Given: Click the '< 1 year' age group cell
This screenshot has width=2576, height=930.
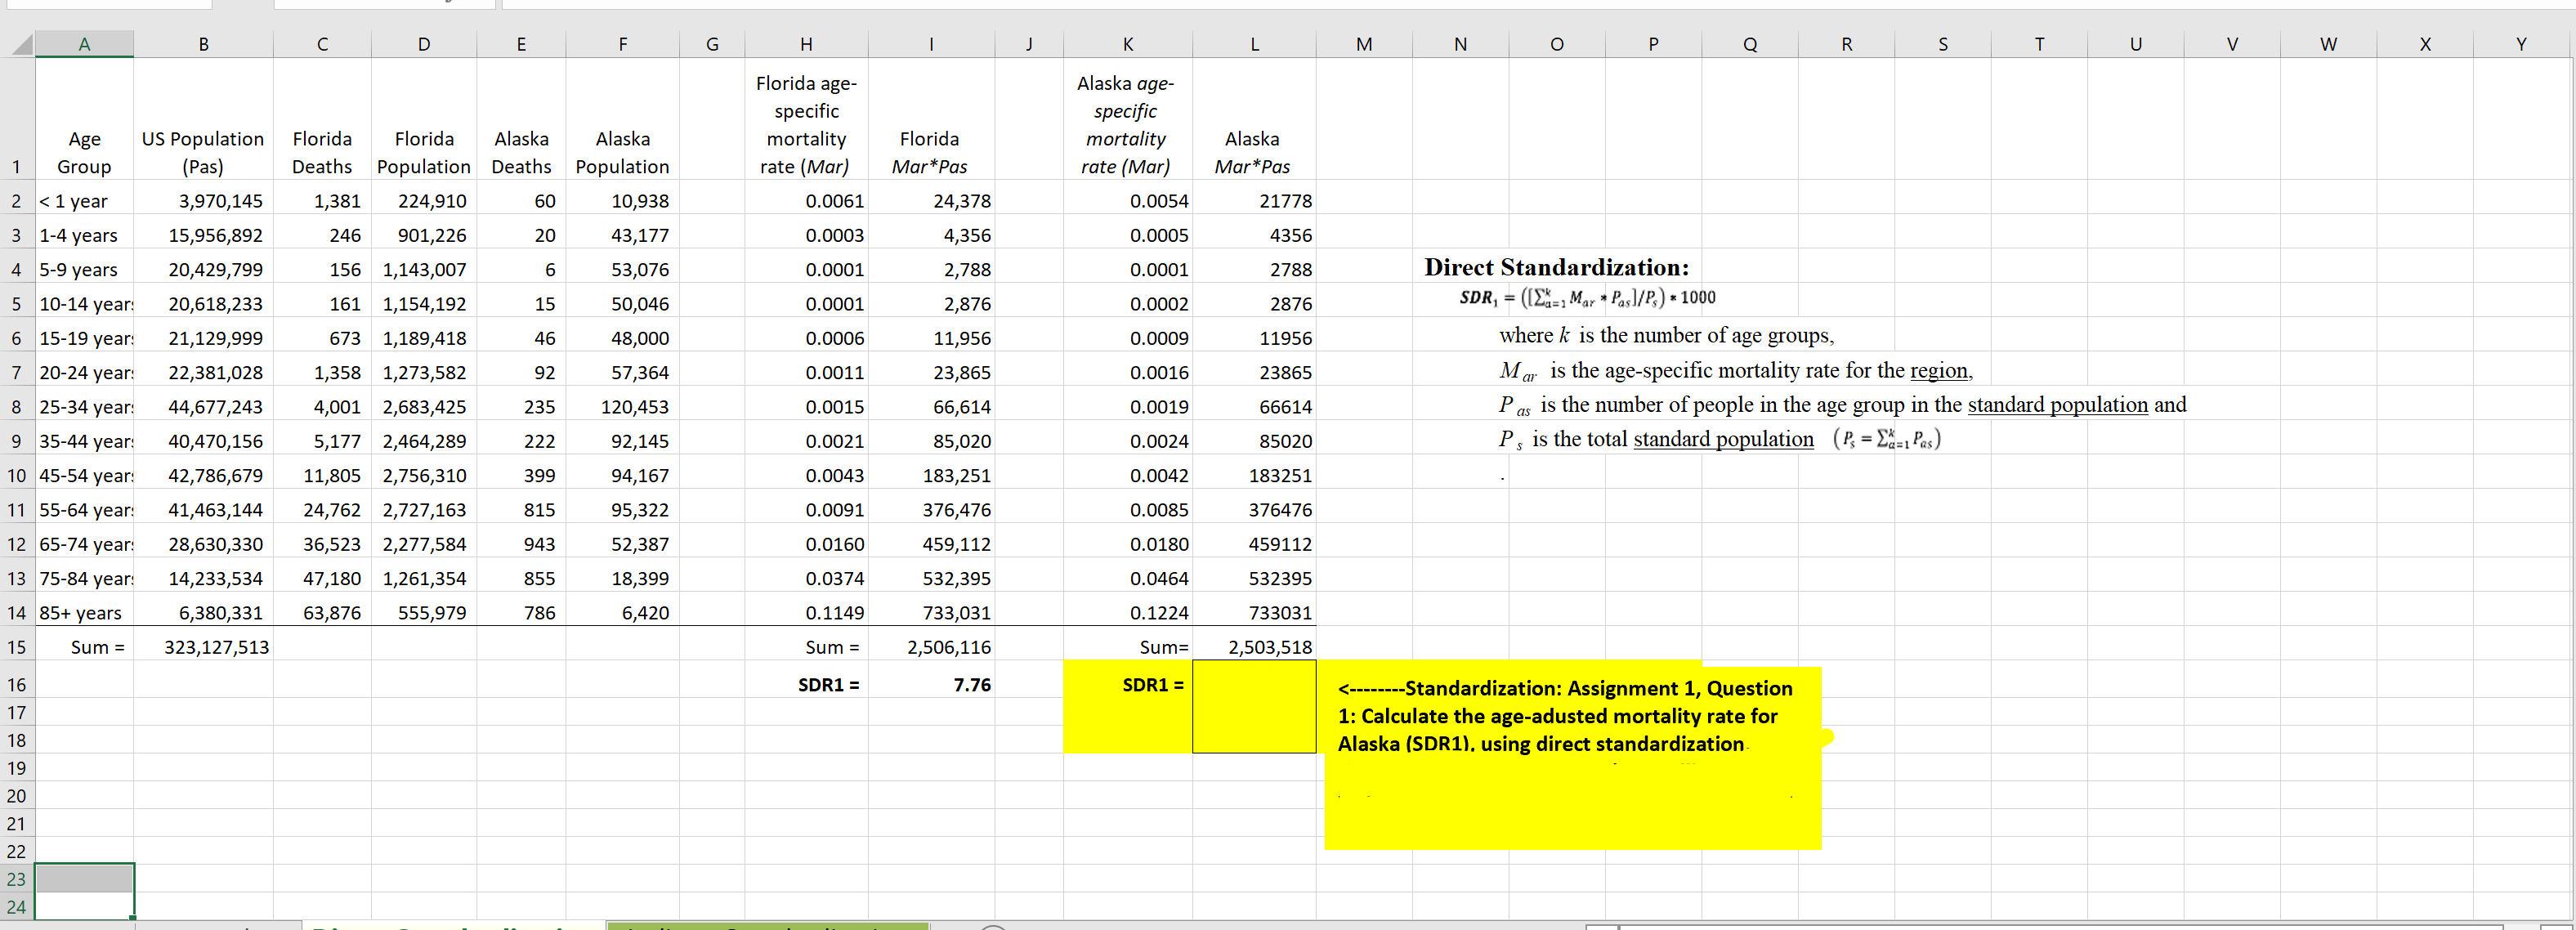Looking at the screenshot, I should (x=84, y=201).
